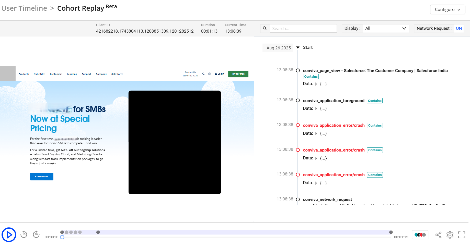Click red circle node of first error/crash event
470x246 pixels.
coord(298,125)
